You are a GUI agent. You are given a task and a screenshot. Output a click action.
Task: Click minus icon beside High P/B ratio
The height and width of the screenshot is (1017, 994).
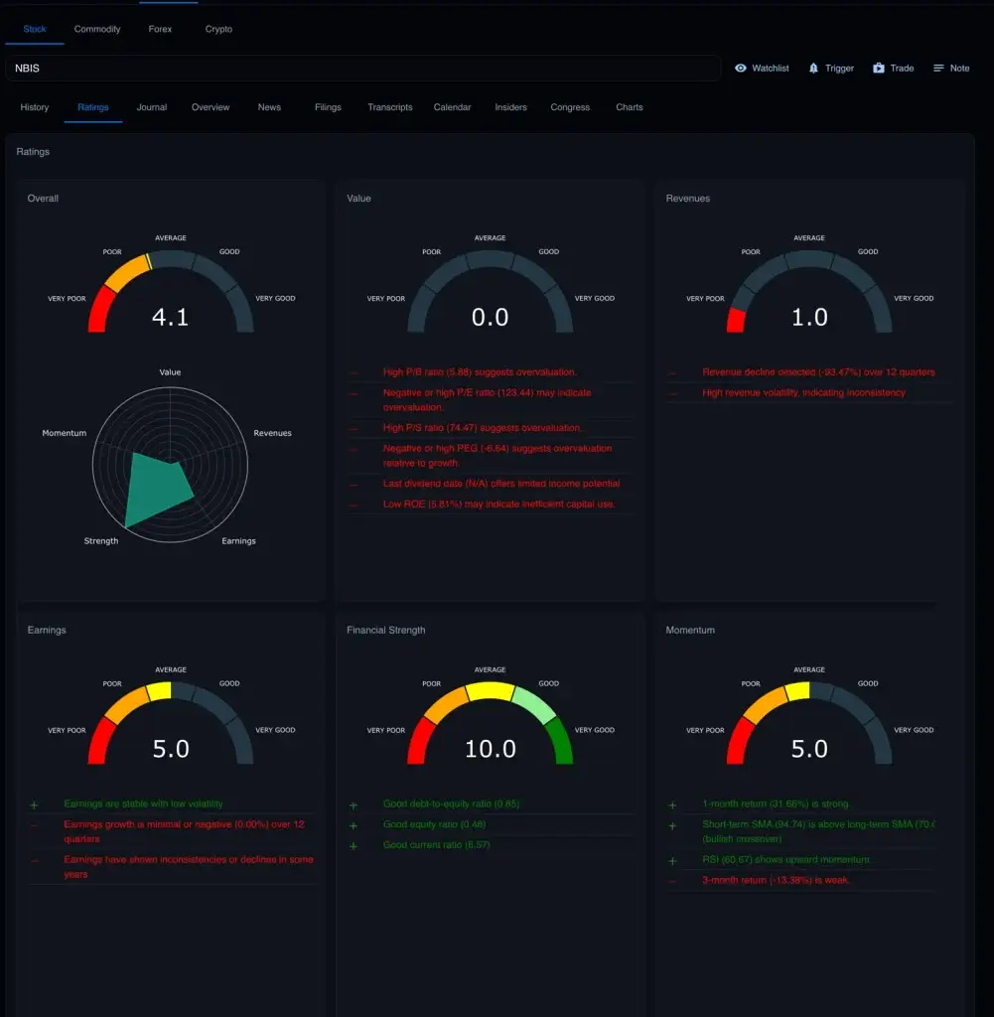[x=354, y=372]
